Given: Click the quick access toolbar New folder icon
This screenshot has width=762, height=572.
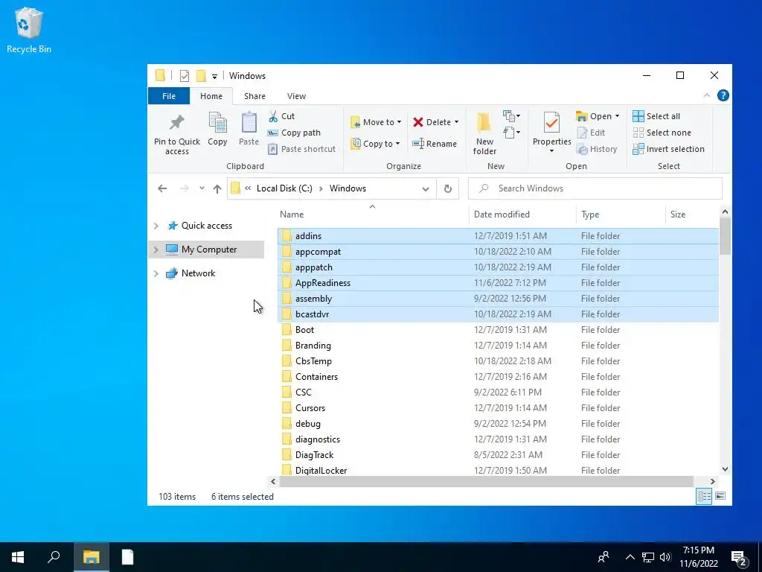Looking at the screenshot, I should (x=201, y=76).
